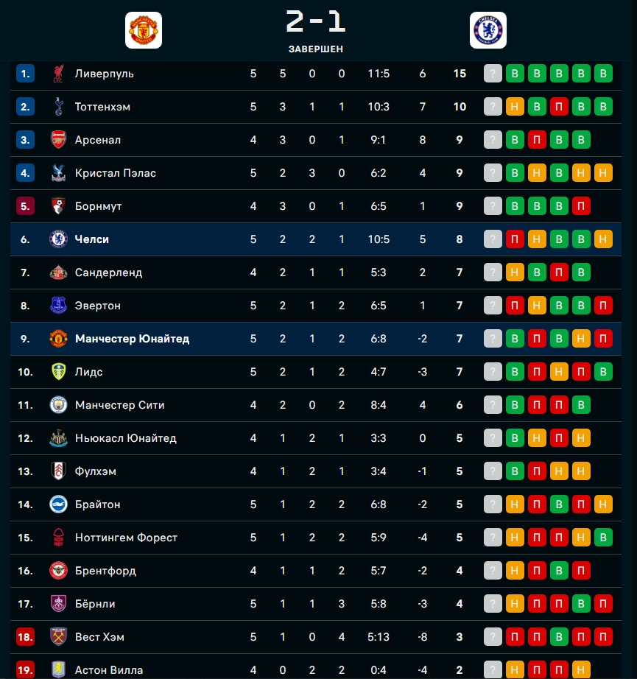
Task: Open the West Ham crest icon
Action: point(58,637)
